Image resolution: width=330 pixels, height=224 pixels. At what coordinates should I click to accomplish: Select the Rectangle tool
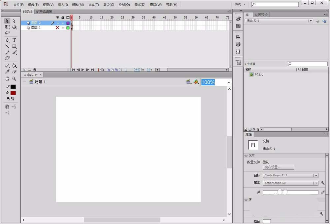tap(14, 46)
